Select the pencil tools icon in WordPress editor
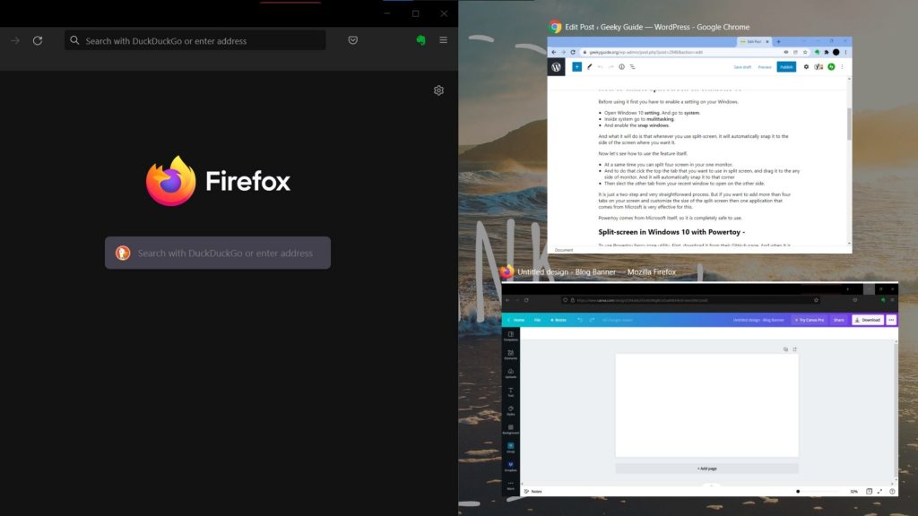Screen dimensions: 918x516 coord(590,66)
